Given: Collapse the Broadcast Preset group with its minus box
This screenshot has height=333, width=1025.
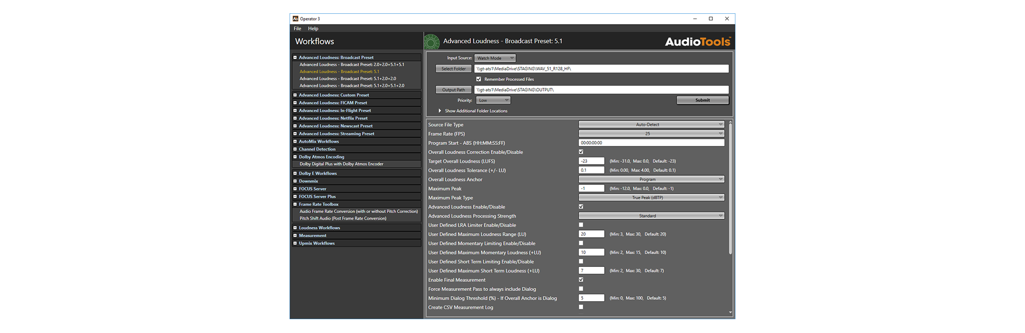Looking at the screenshot, I should click(295, 57).
